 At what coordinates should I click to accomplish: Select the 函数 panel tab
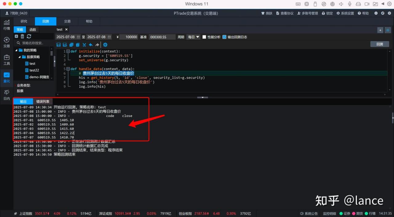[x=33, y=30]
